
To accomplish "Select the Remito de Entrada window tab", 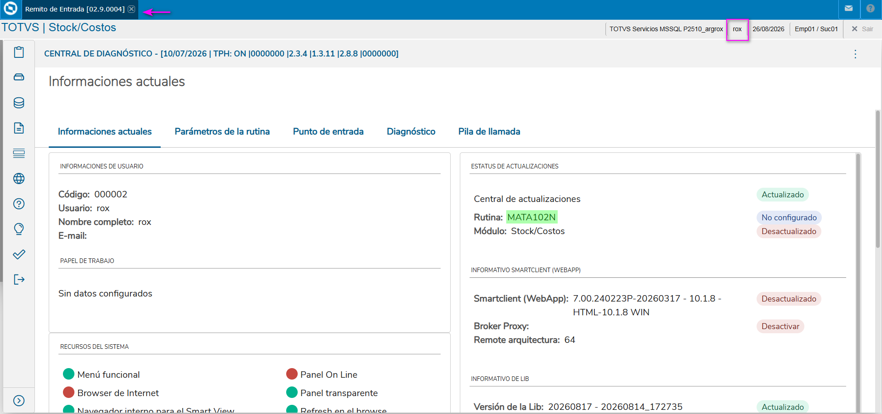I will 75,9.
